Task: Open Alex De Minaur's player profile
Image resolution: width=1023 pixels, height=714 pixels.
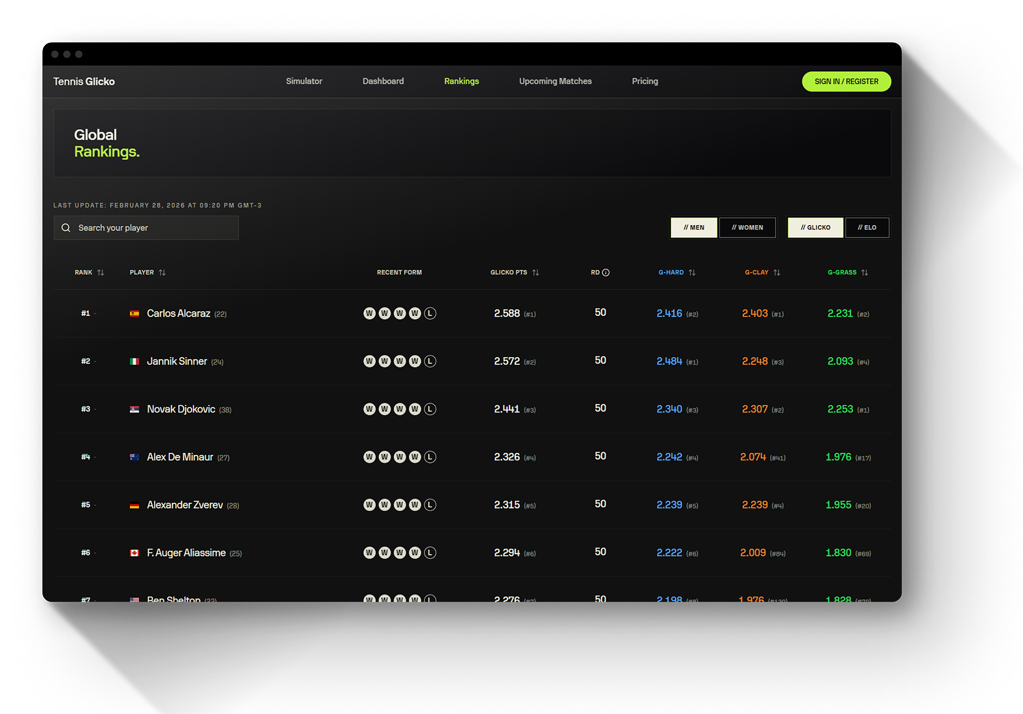Action: pos(180,457)
